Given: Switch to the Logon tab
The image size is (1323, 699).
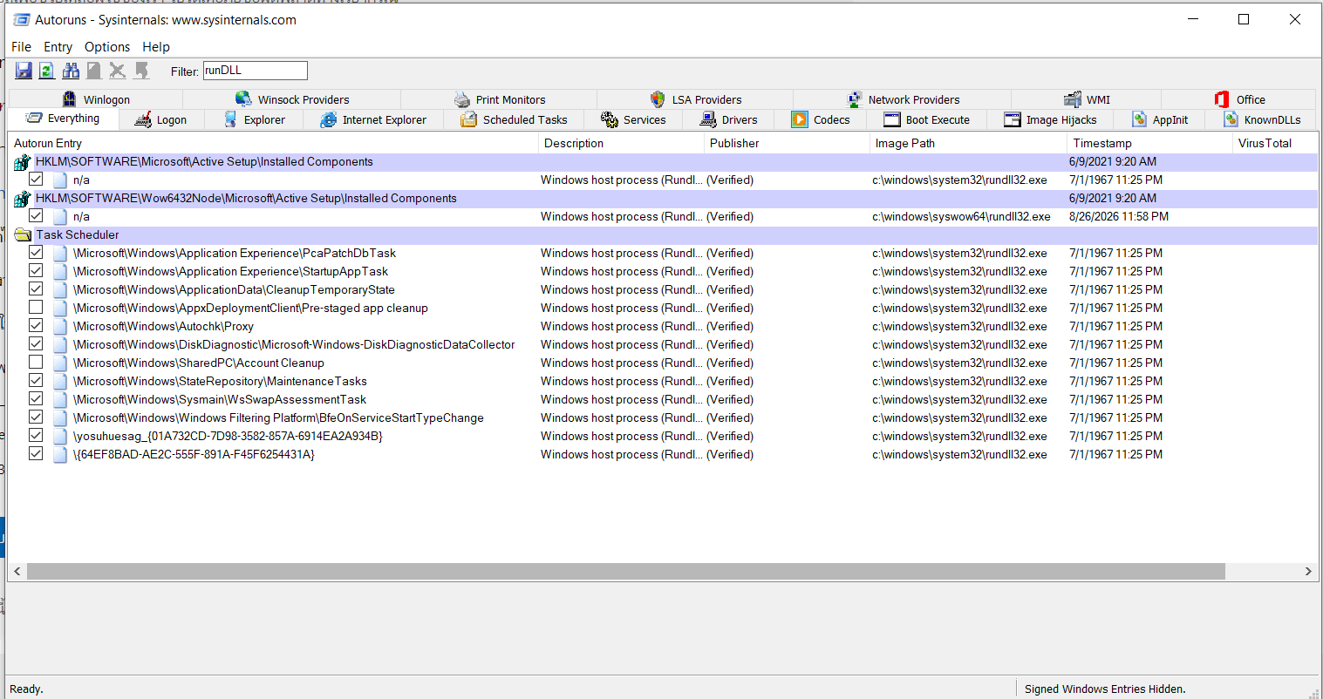Looking at the screenshot, I should pyautogui.click(x=160, y=120).
